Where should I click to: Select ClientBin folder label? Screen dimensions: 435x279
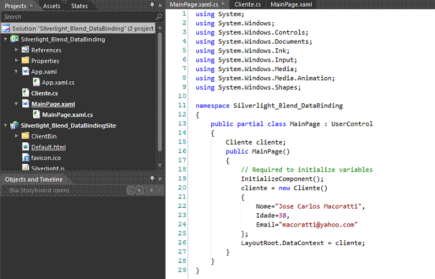click(44, 136)
